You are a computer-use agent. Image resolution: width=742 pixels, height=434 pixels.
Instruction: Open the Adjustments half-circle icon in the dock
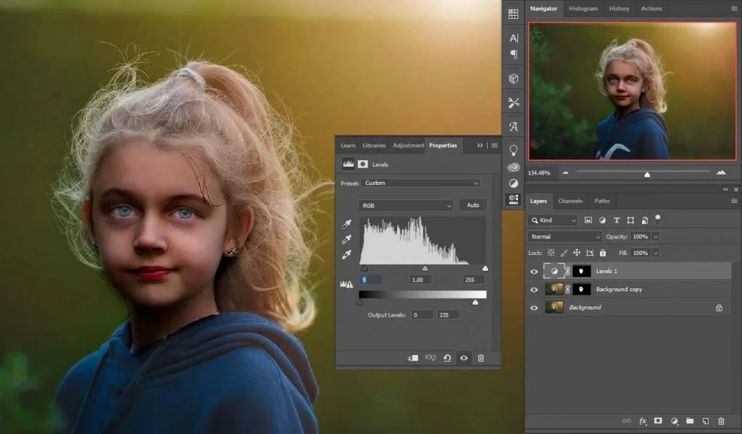514,183
